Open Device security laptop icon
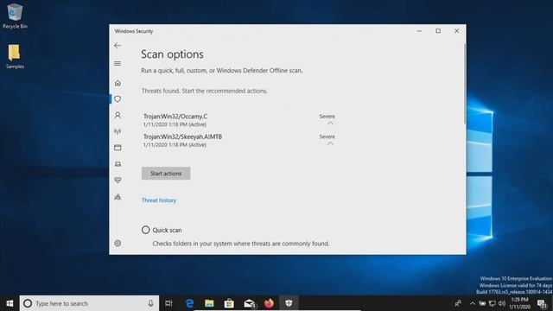 pyautogui.click(x=118, y=164)
